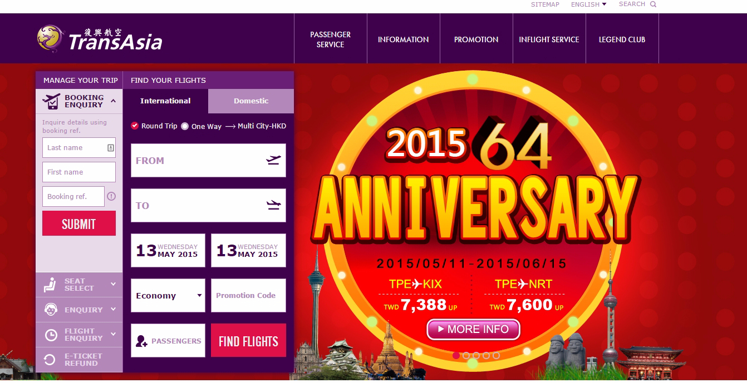Image resolution: width=747 pixels, height=383 pixels.
Task: Click the TransAsia dragon logo
Action: 50,38
